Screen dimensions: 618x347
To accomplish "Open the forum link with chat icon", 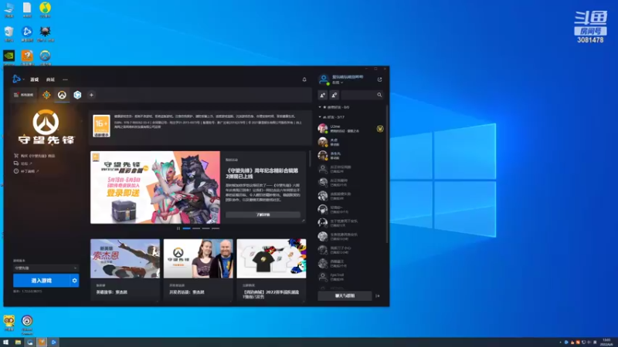I will pos(23,163).
